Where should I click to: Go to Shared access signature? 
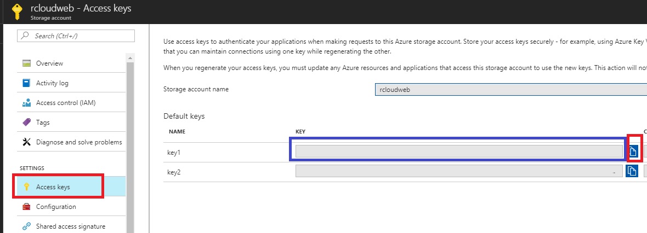(70, 226)
